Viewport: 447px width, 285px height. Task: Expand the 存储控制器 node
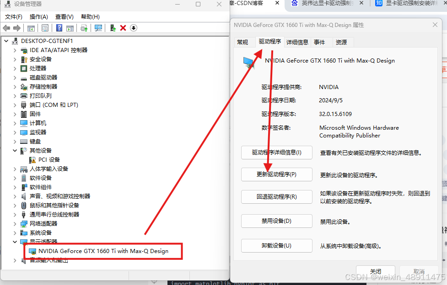click(15, 87)
